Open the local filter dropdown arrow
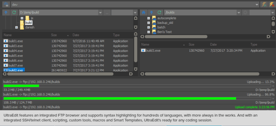Viewport: 276px width, 126px height. pyautogui.click(x=135, y=13)
